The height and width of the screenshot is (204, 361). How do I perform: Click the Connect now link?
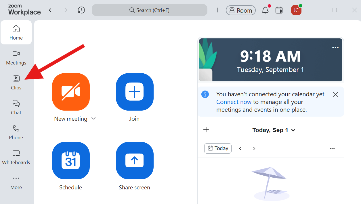(x=234, y=102)
